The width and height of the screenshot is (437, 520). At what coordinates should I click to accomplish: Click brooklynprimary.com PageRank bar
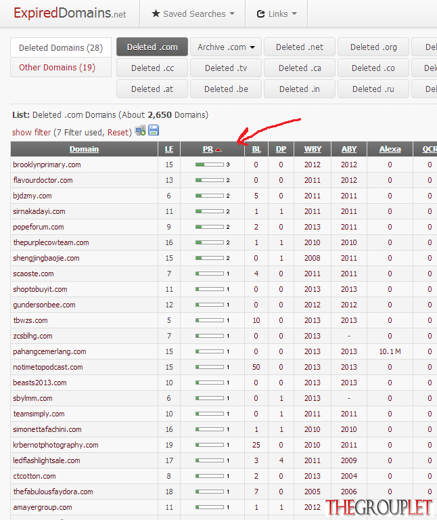pos(210,165)
